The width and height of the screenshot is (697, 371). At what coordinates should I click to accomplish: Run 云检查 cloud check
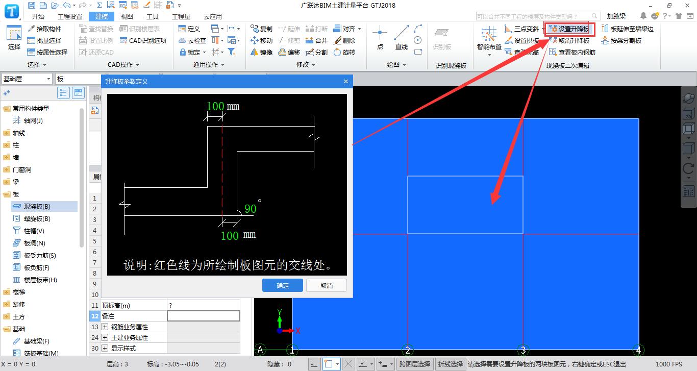point(192,40)
